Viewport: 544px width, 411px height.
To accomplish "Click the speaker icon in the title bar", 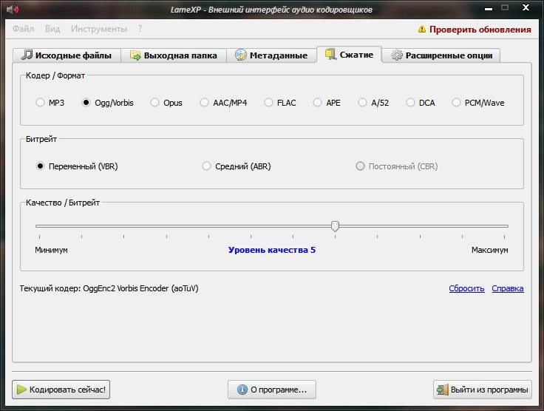I will tap(13, 10).
